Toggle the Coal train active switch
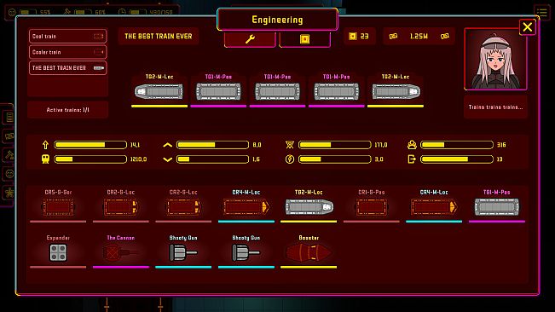 98,36
